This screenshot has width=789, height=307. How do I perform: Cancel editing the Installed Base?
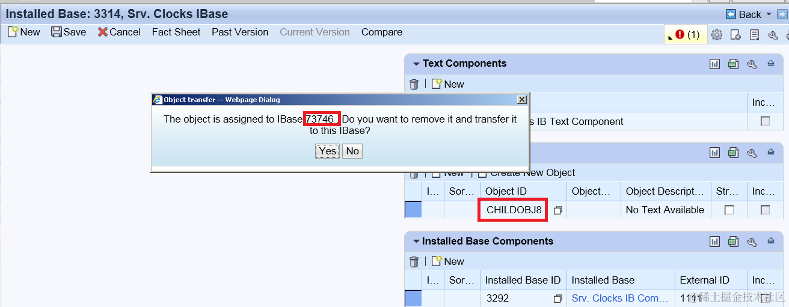(x=119, y=32)
